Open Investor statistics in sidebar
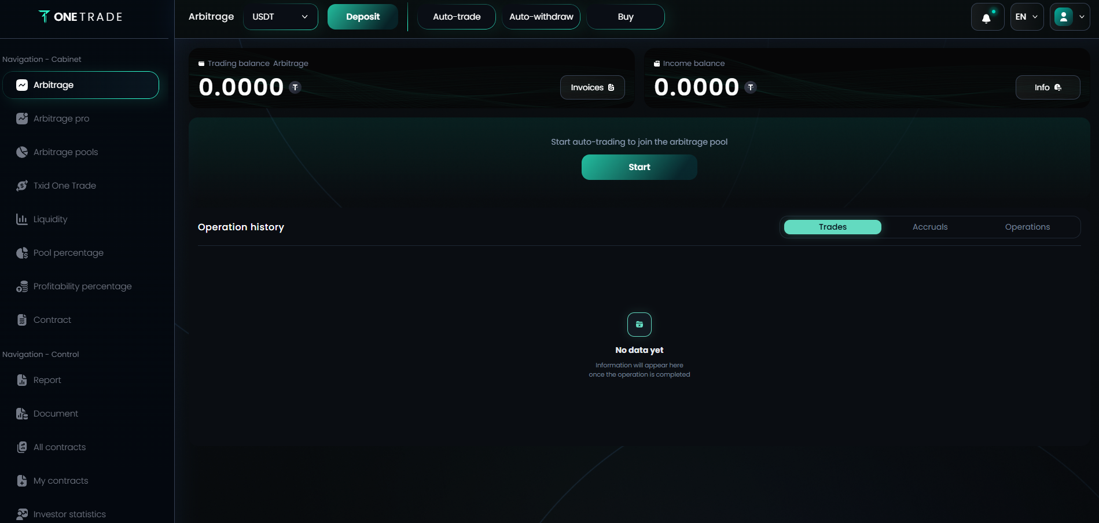 tap(69, 514)
